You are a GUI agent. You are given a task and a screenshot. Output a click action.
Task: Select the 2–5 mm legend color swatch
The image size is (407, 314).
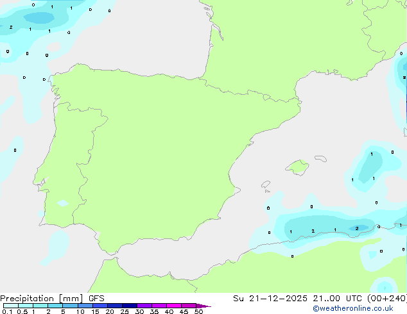(x=55, y=306)
